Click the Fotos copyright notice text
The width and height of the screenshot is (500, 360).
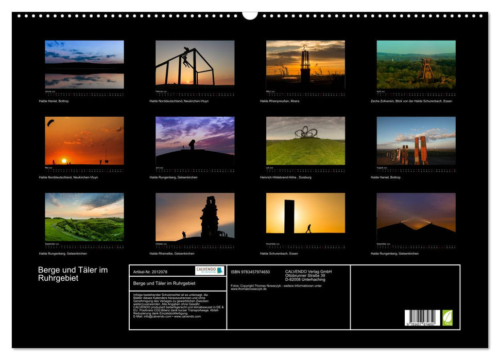[275, 286]
